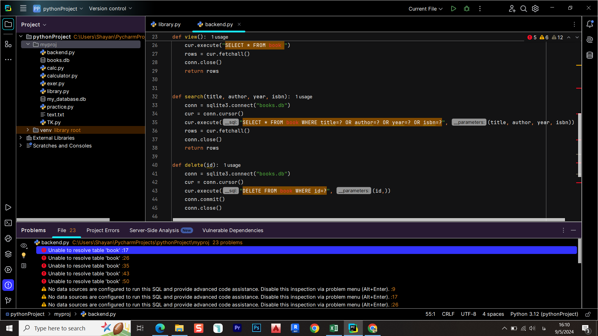
Task: Change CRLF line separator
Action: 448,314
